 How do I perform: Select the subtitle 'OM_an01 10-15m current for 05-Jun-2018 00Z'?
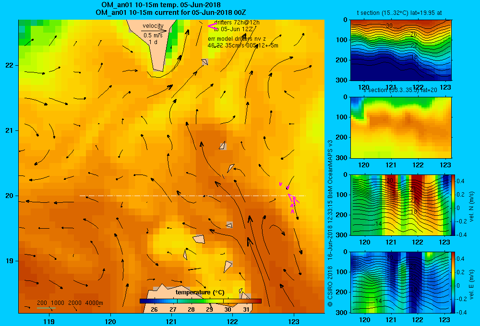(x=170, y=12)
